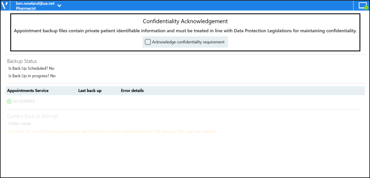This screenshot has width=370, height=178.
Task: Click the monitor connection status icon
Action: pyautogui.click(x=363, y=5)
